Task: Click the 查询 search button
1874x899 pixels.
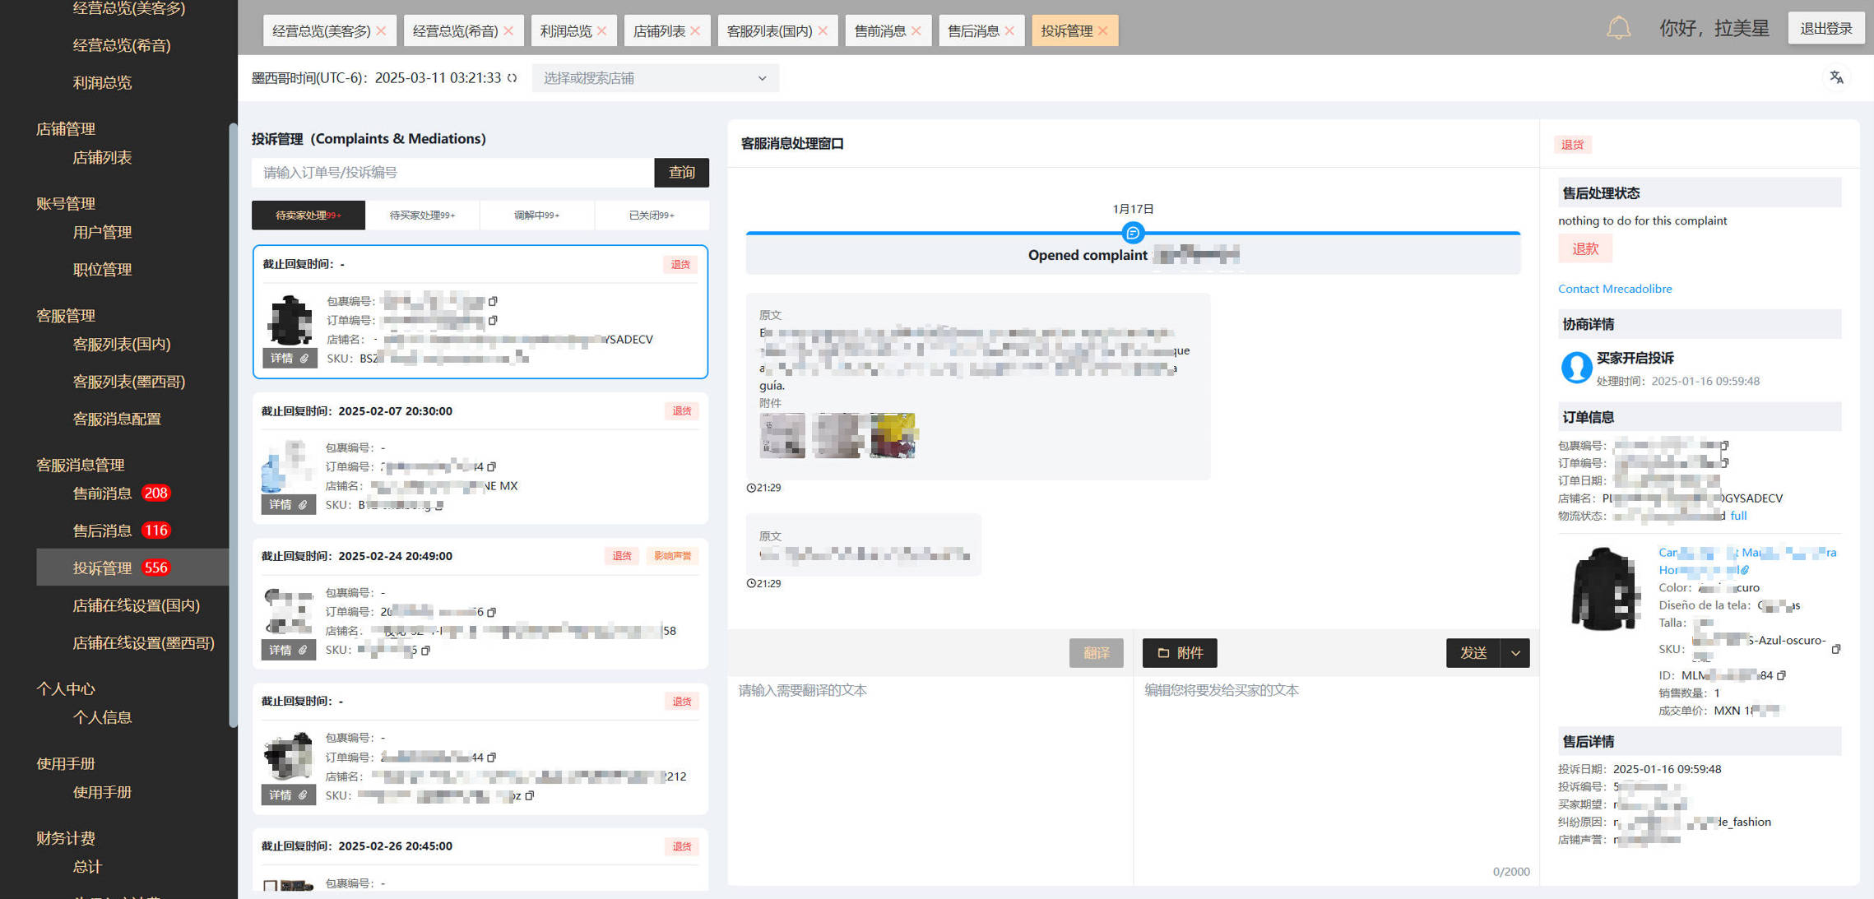Action: 681,172
